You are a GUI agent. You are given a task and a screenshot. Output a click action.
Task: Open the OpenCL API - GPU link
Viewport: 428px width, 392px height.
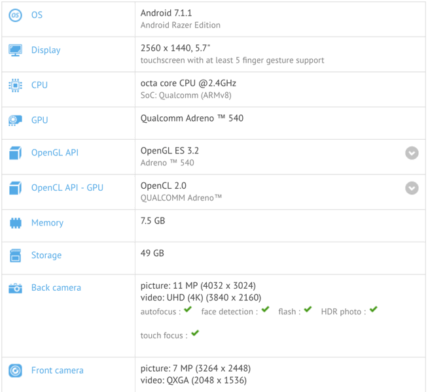click(67, 188)
